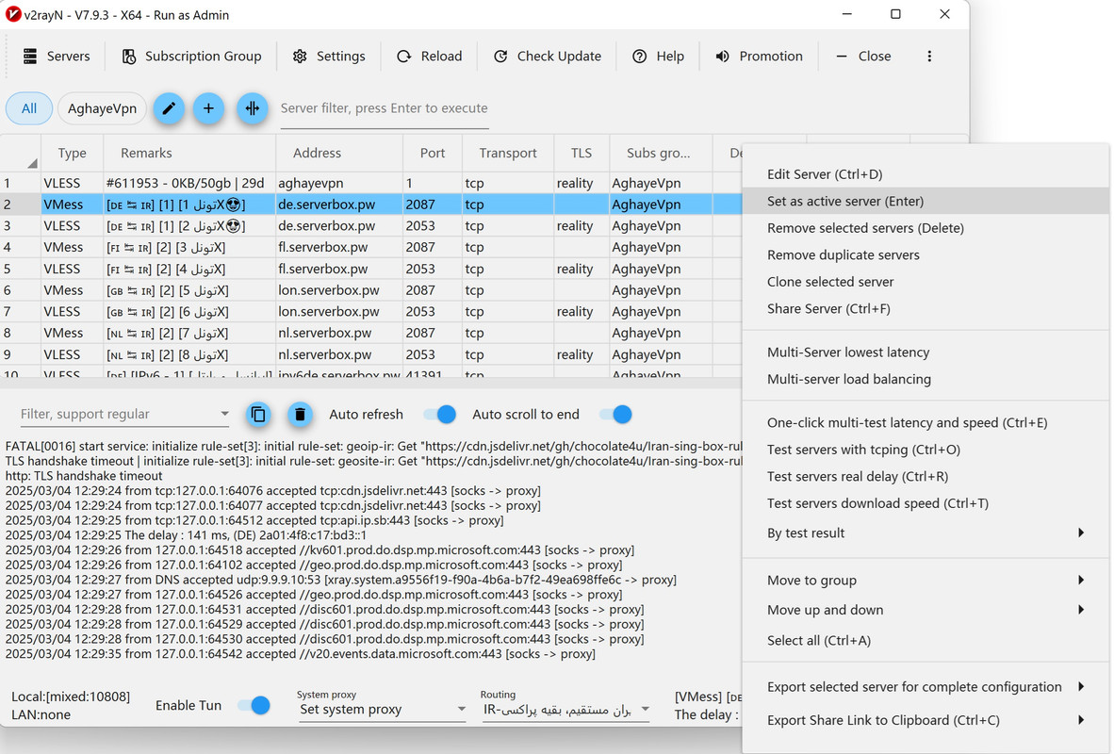Copy log messages with the copy icon
The height and width of the screenshot is (754, 1114).
tap(258, 415)
